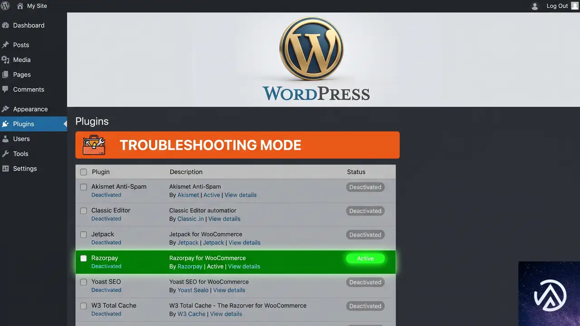Check the Razorpay plugin checkbox
Image resolution: width=580 pixels, height=326 pixels.
pos(83,258)
